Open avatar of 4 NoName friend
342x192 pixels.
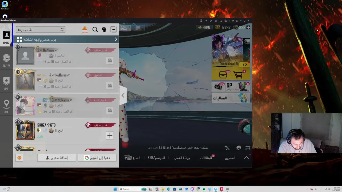[25, 80]
